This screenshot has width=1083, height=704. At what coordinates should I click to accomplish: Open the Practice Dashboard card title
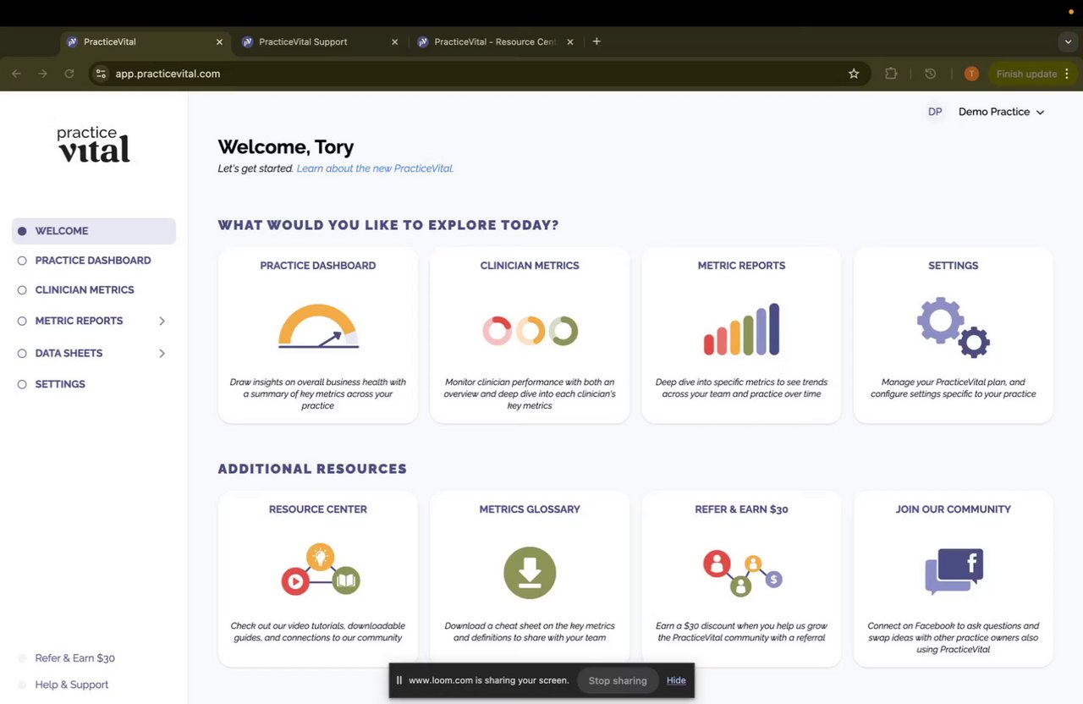[x=318, y=266]
